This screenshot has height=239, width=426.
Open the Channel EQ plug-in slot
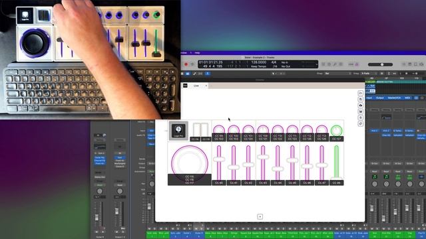pos(100,161)
